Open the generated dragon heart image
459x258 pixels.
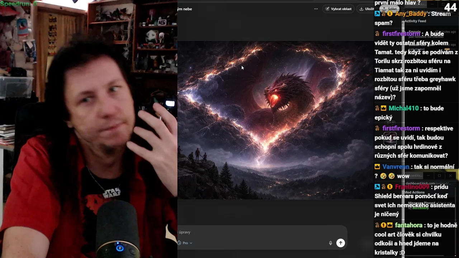click(275, 120)
